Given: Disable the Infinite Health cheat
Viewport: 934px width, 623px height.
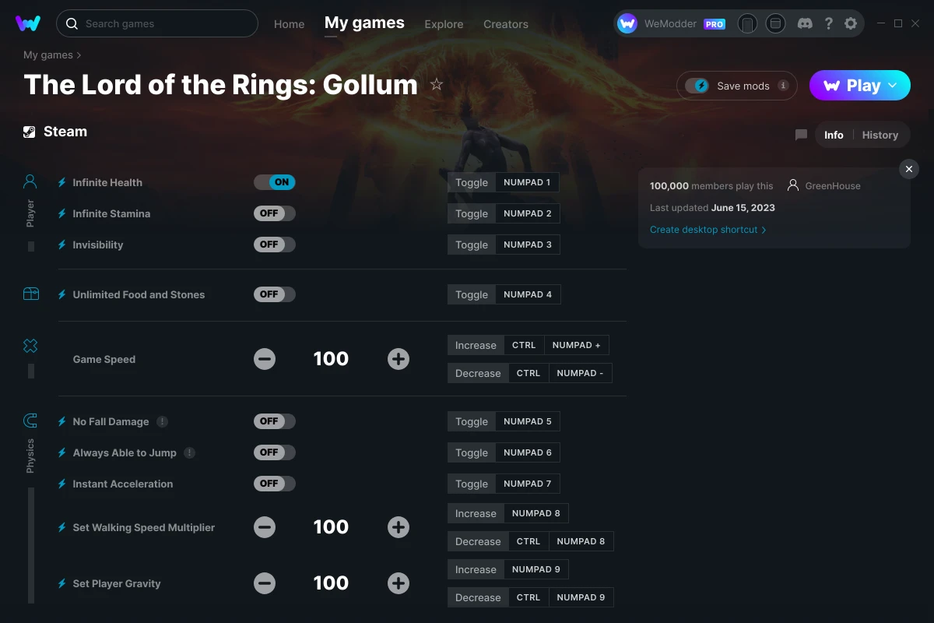Looking at the screenshot, I should [x=275, y=181].
